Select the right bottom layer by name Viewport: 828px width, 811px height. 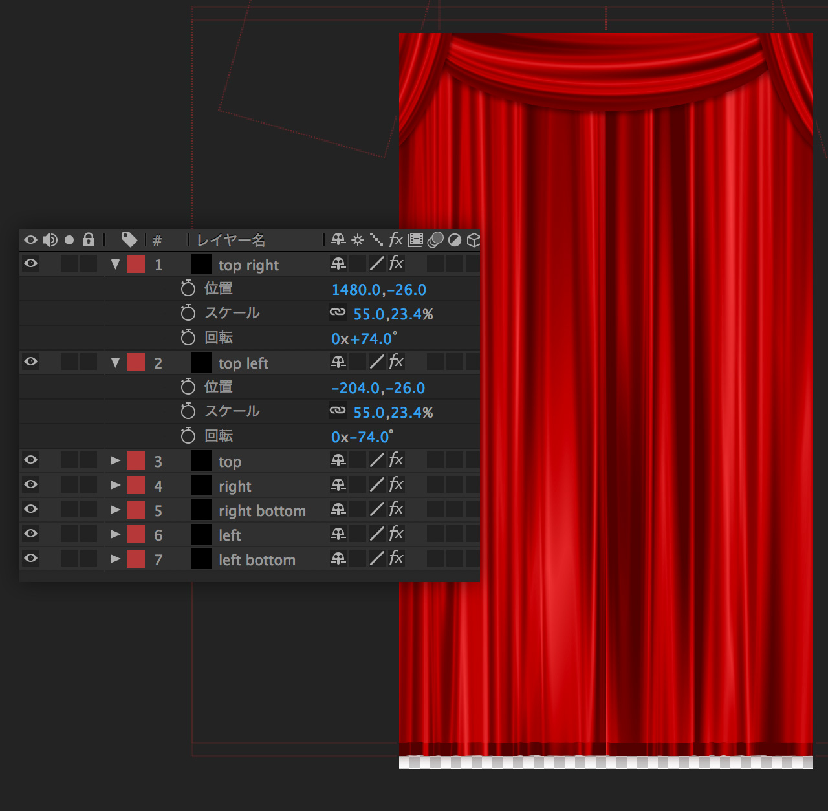262,511
